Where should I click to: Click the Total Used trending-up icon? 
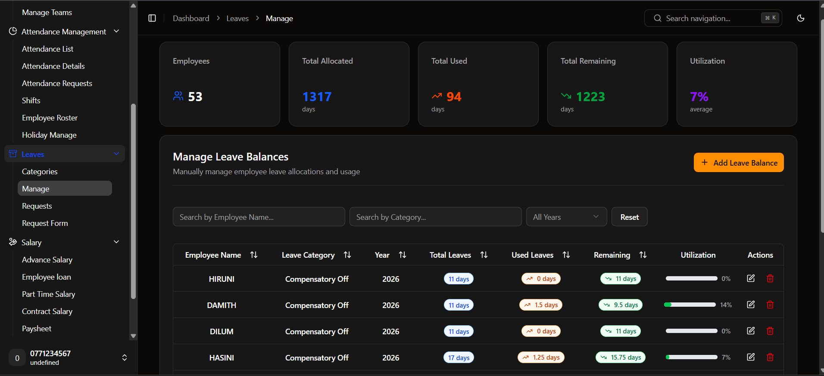pyautogui.click(x=437, y=96)
